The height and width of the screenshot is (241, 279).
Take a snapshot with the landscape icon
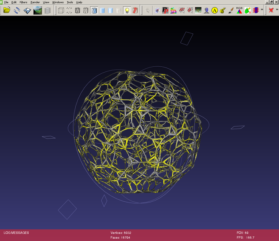[x=37, y=10]
